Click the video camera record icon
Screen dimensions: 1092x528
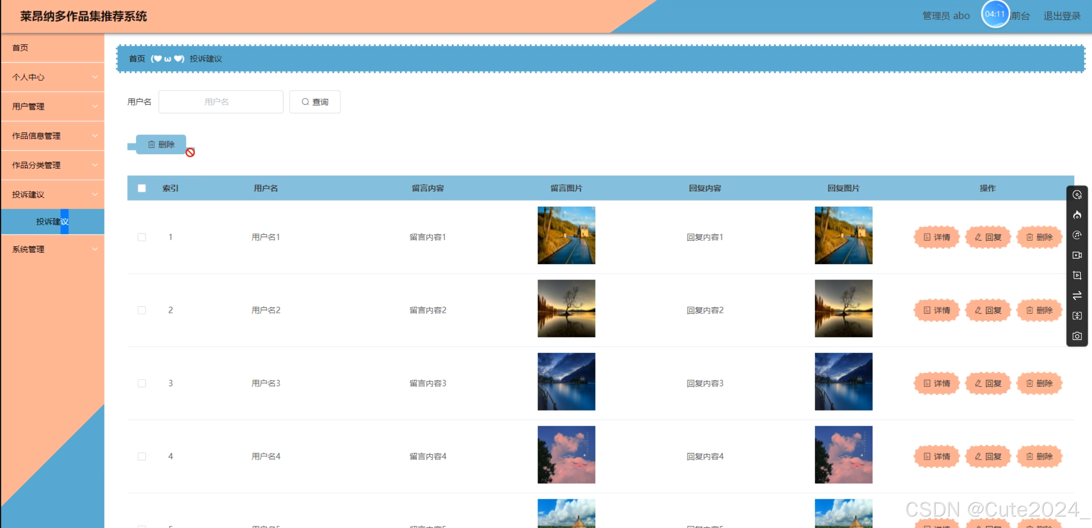1077,255
